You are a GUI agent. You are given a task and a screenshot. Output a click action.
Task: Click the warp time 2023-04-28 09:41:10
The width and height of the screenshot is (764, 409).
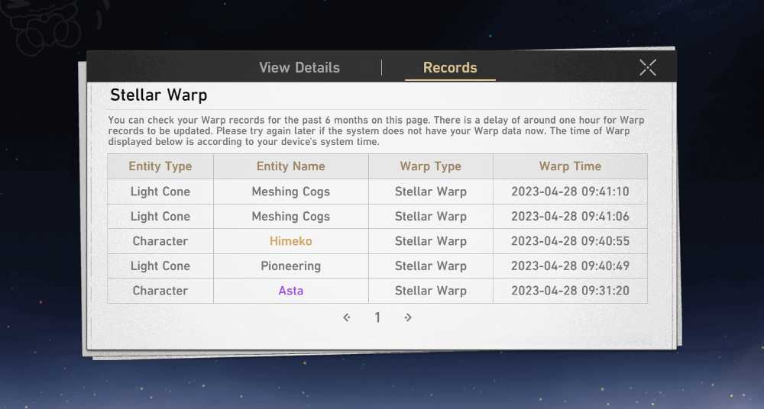570,192
